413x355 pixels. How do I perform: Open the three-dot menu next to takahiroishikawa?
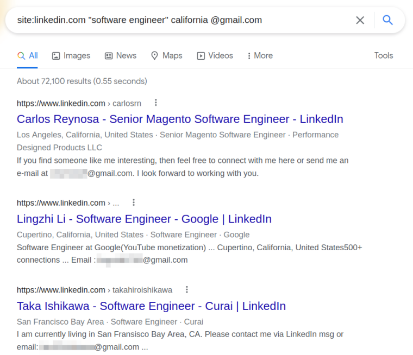pos(186,289)
